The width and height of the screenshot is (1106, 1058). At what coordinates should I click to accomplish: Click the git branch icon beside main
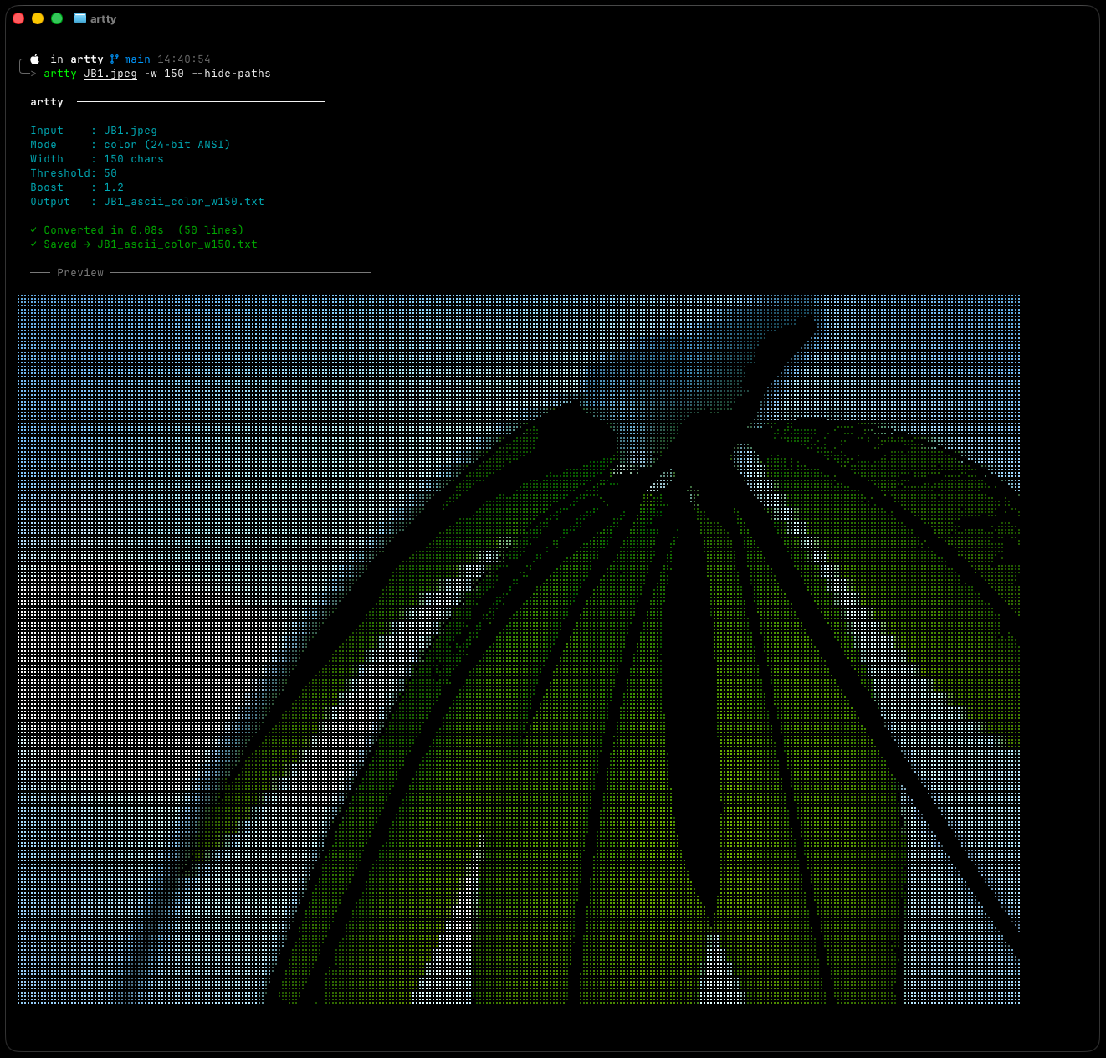click(x=114, y=59)
